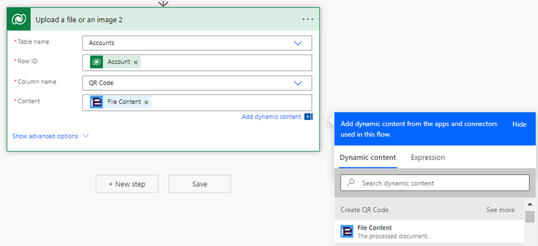Expand Show advanced options
Screen dimensions: 538x246
pos(50,136)
